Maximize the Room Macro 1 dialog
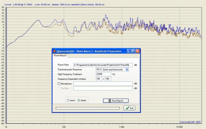Screen dimensions: 206x129 133,51
